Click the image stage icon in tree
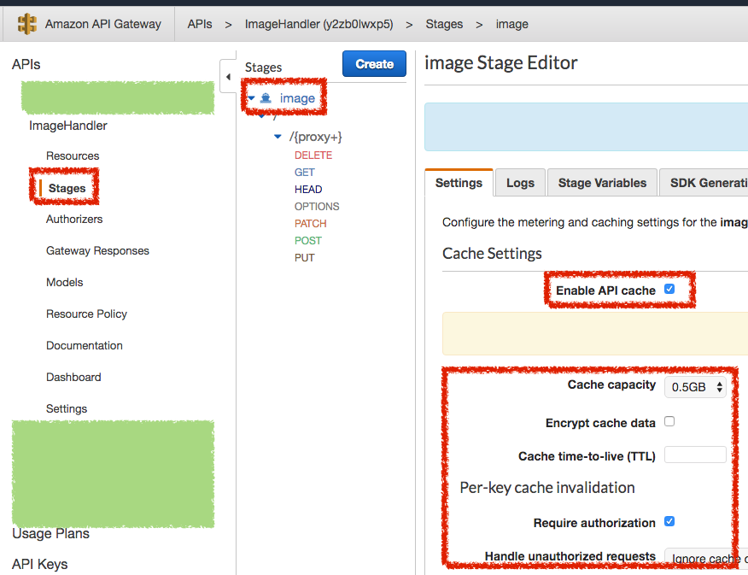The width and height of the screenshot is (748, 575). 266,99
